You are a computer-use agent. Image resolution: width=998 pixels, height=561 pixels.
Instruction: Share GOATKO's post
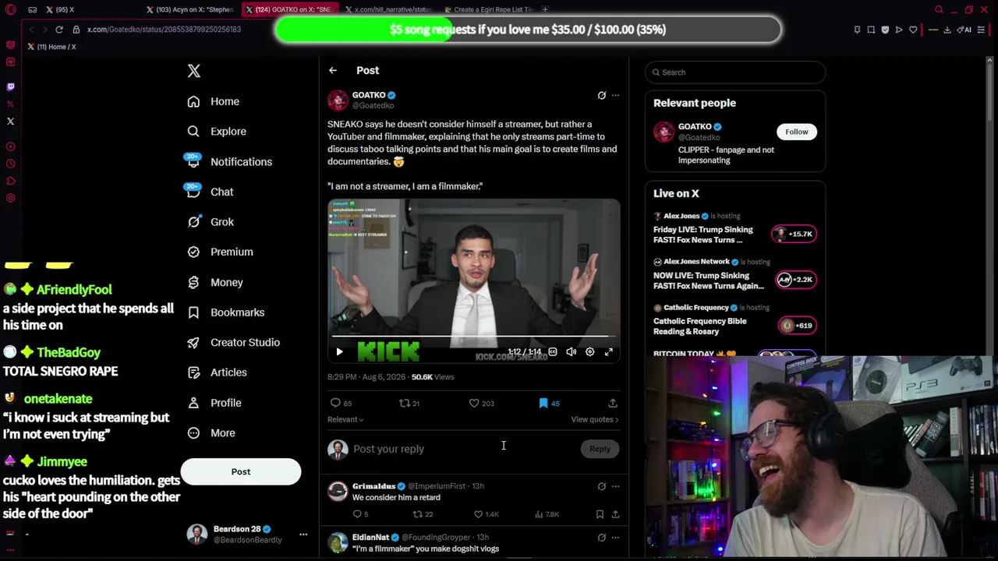coord(613,403)
